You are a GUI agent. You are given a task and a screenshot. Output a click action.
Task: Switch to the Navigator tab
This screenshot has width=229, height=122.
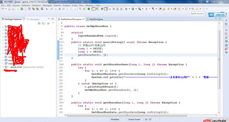[35, 19]
